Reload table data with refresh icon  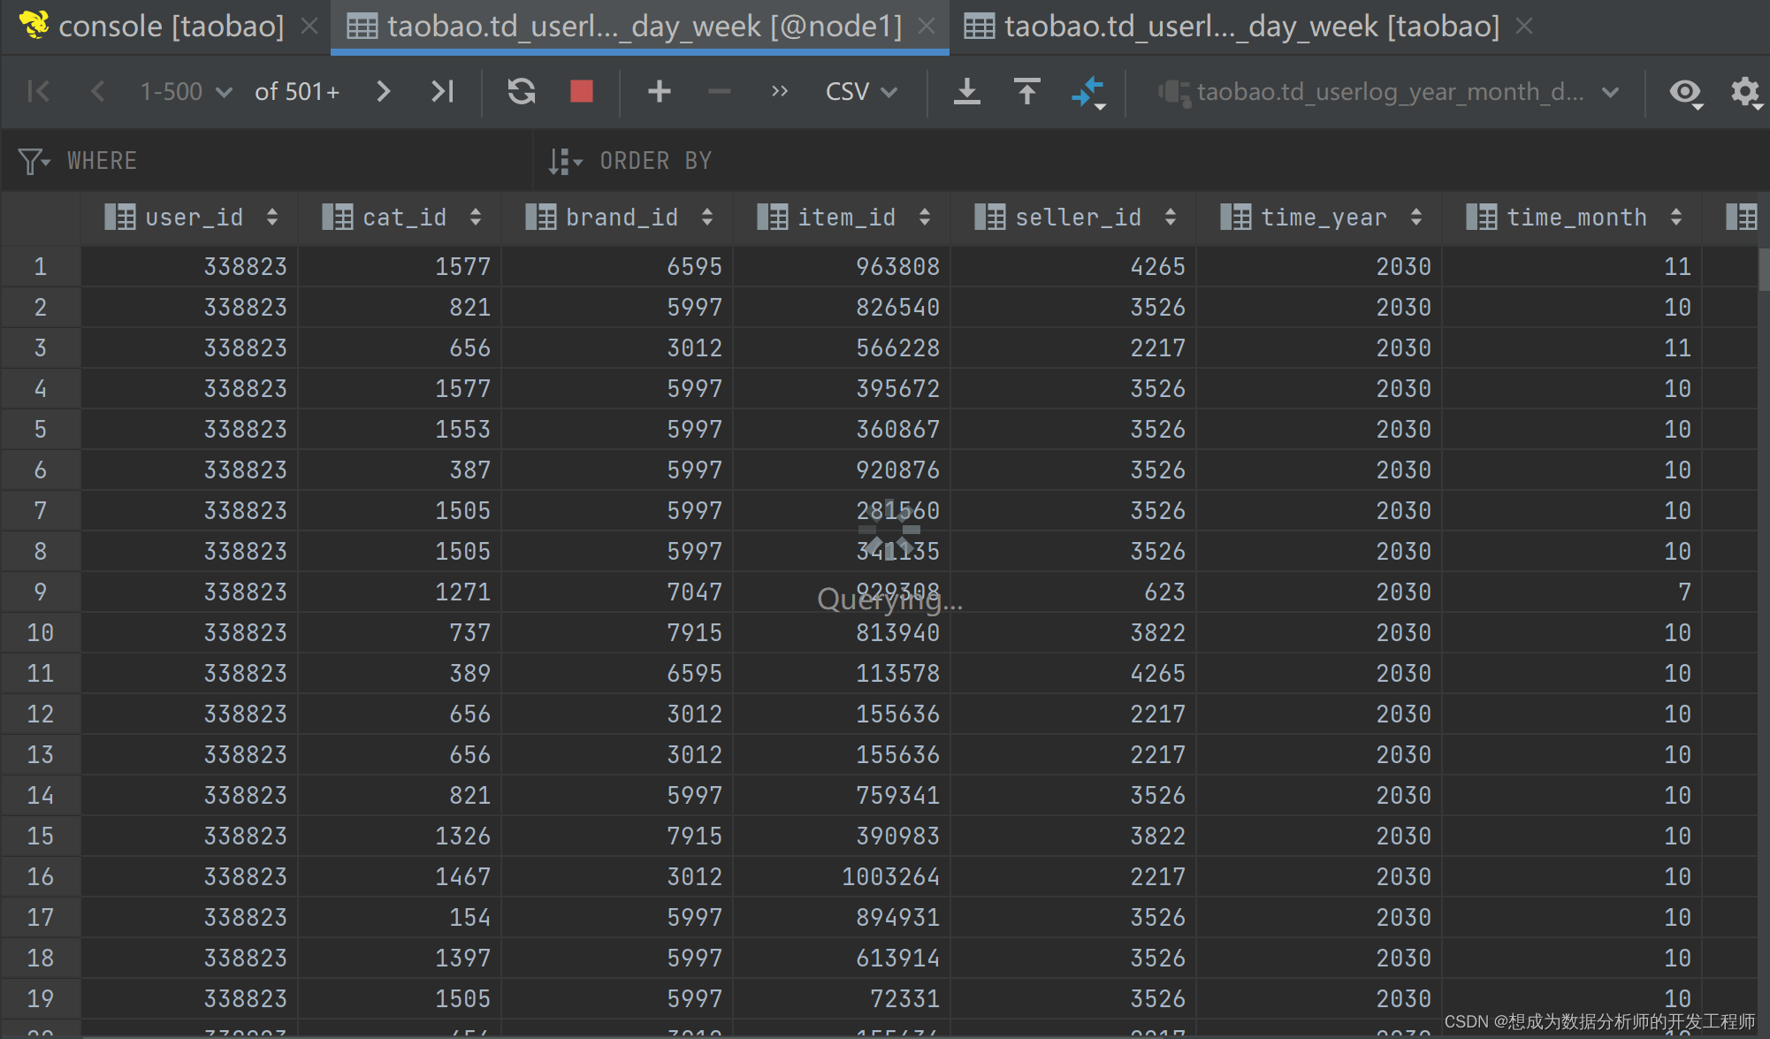(x=522, y=91)
